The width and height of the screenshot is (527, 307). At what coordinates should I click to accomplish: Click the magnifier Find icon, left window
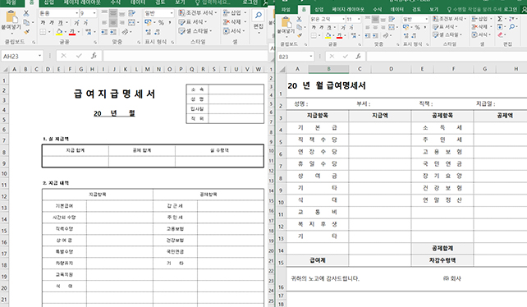point(259,15)
